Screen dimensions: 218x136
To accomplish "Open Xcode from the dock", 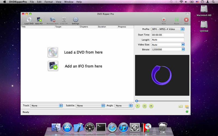I will (x=78, y=127).
